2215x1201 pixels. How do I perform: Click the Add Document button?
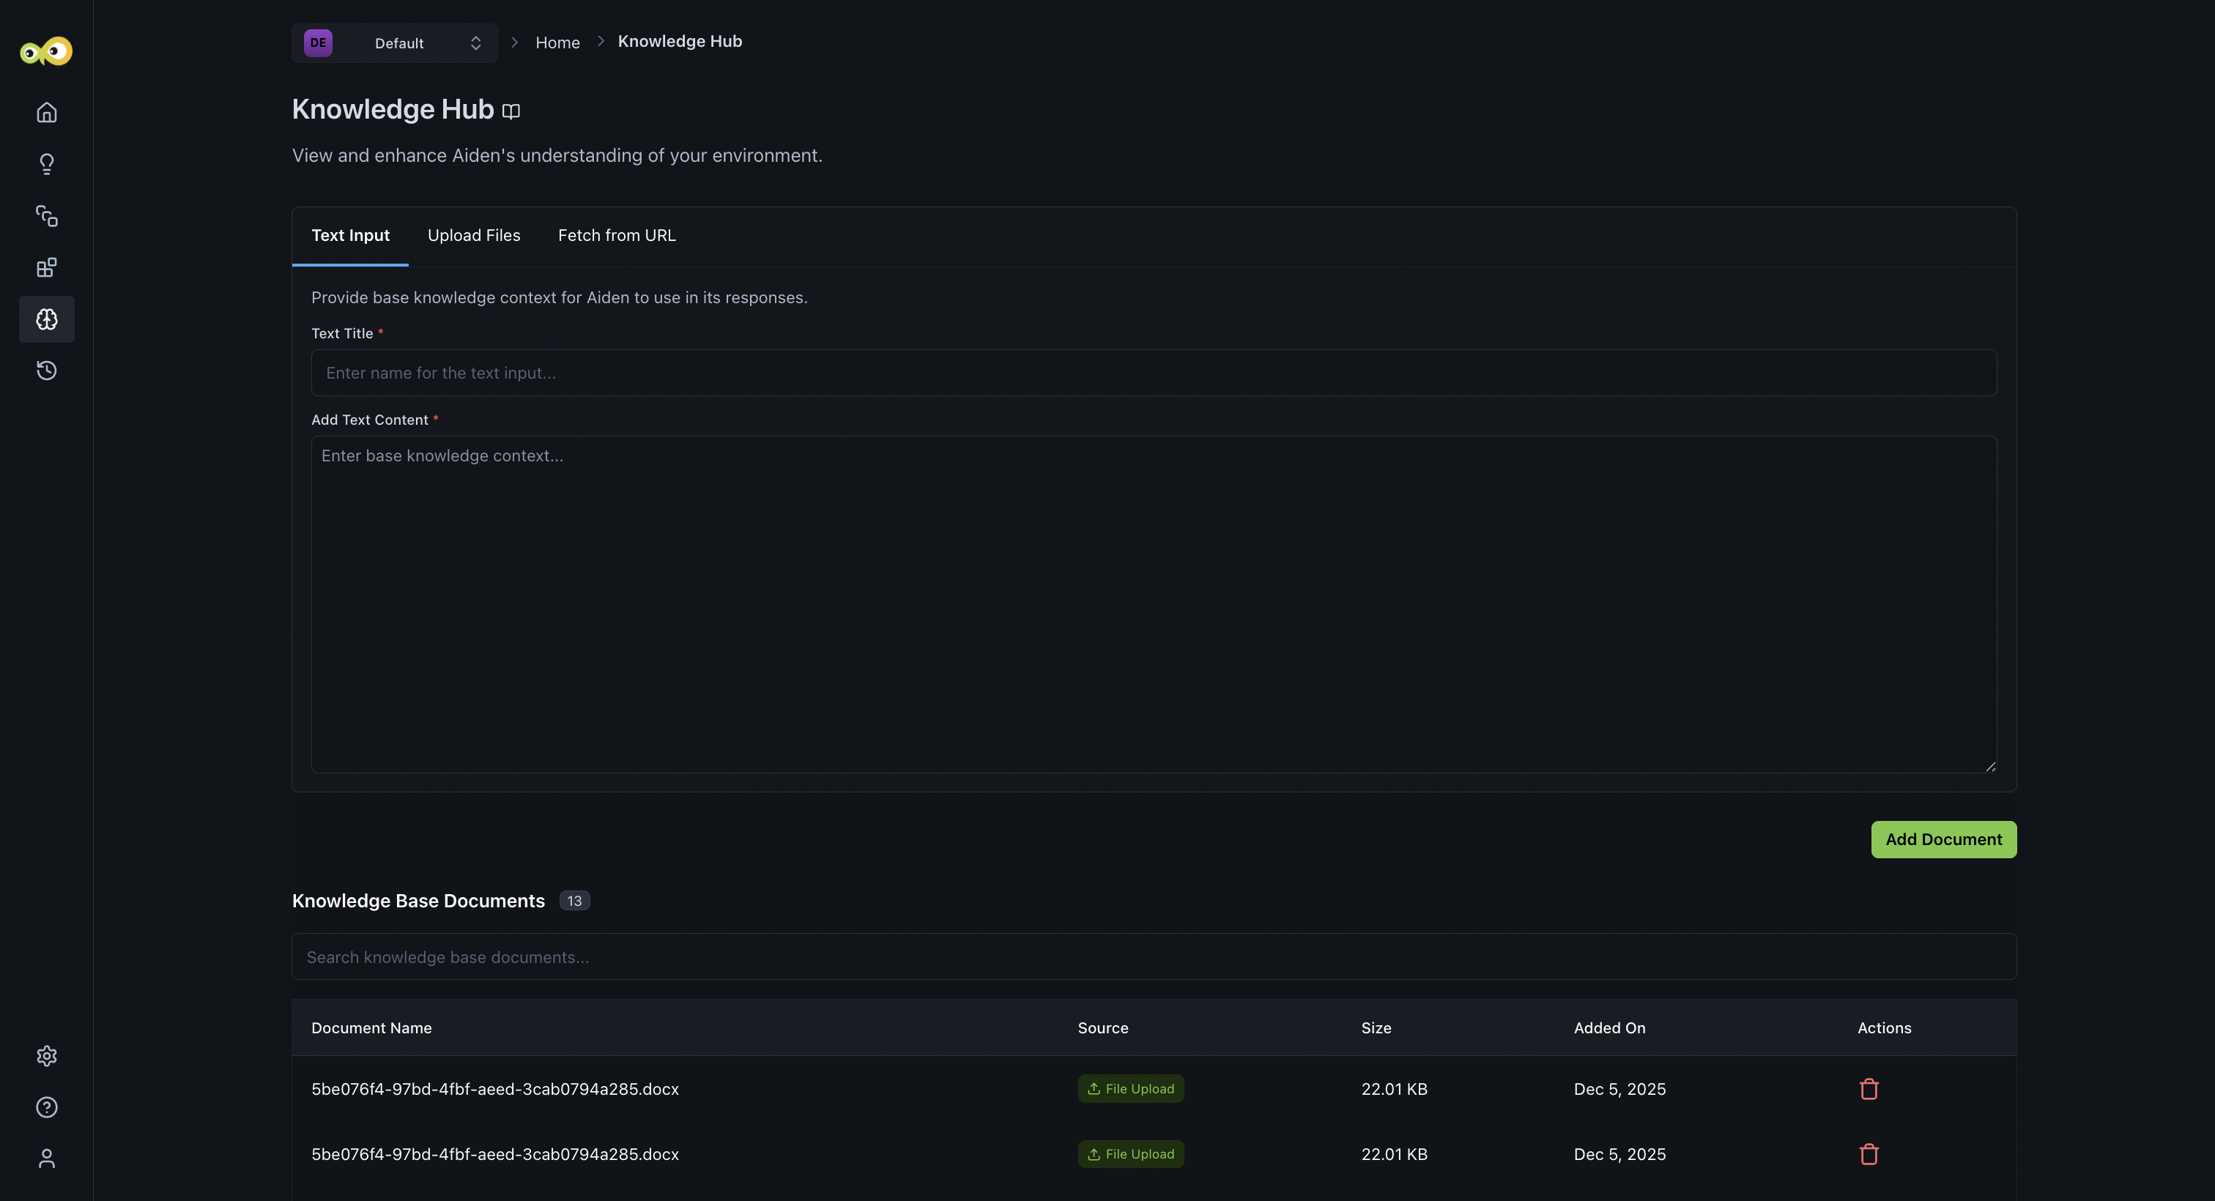[1943, 839]
